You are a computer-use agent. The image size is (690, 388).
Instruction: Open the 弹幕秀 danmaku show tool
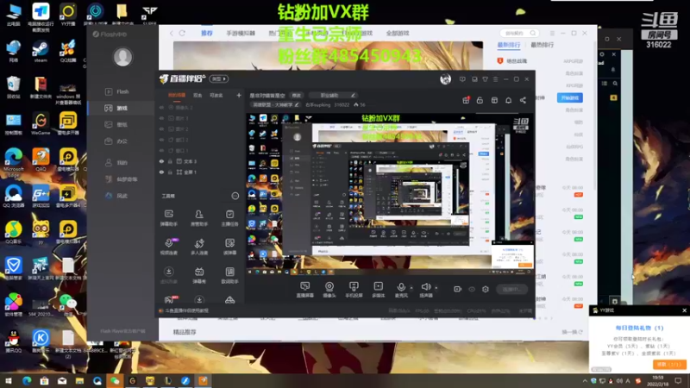click(x=199, y=275)
